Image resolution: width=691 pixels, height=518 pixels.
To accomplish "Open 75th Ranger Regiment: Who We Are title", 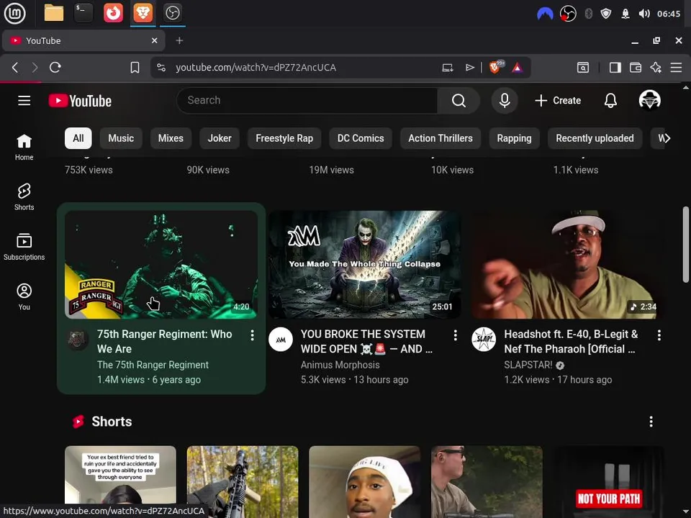I will [164, 341].
